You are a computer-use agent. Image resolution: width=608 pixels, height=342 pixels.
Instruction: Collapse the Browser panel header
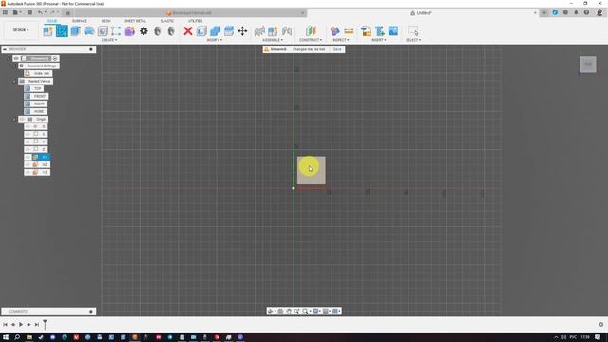pyautogui.click(x=5, y=49)
